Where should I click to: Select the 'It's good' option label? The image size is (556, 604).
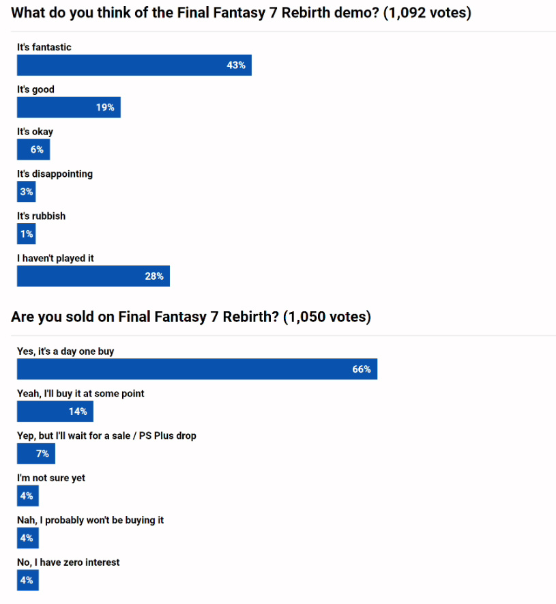[x=35, y=89]
